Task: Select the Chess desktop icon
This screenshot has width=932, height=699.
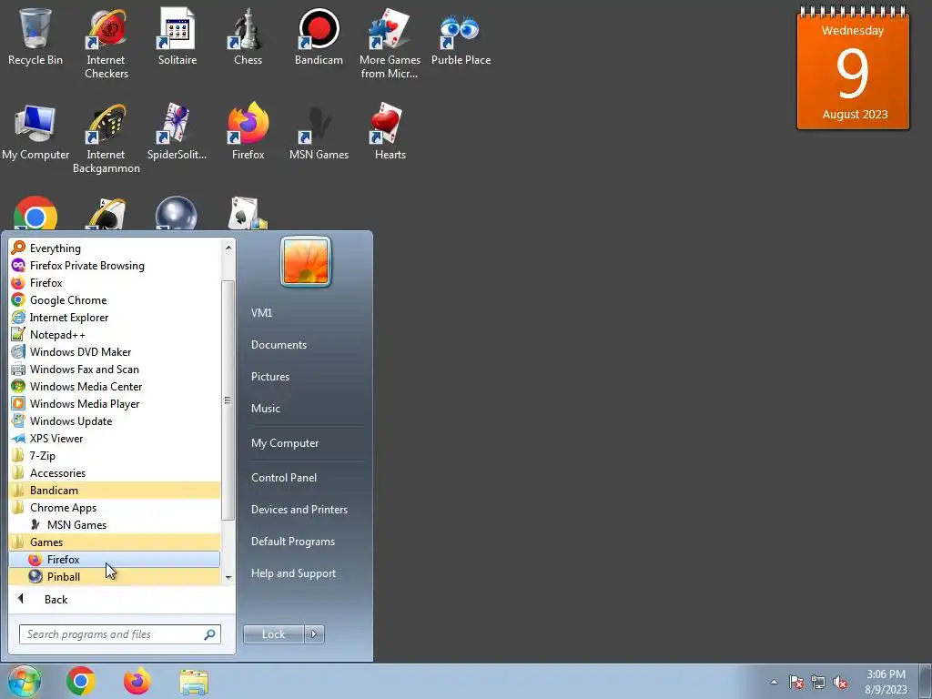Action: [248, 36]
